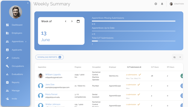Open the notifications bell
The height and width of the screenshot is (107, 188).
point(162,4)
